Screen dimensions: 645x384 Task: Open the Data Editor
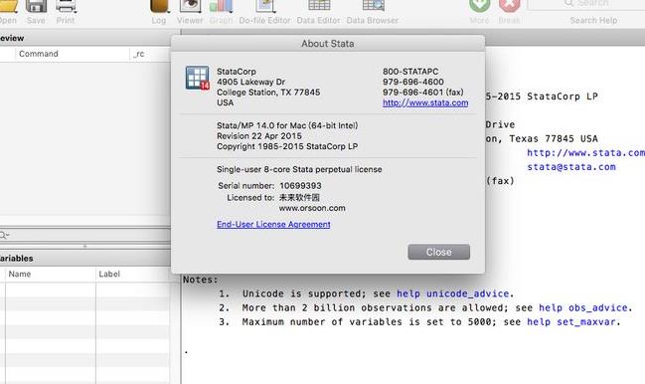(x=319, y=6)
